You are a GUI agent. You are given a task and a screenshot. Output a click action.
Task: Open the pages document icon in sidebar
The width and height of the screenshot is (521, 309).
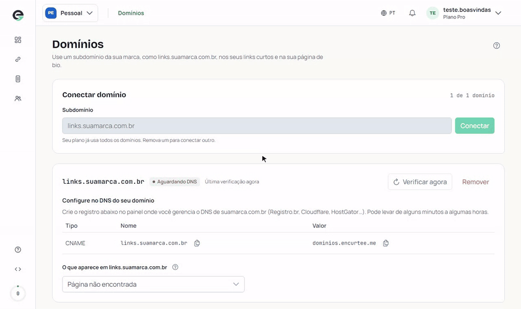point(18,79)
